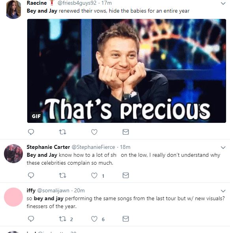The image size is (230, 233).
Task: Expand options chevron on Stephanie Carter's tweet
Action: point(223,147)
